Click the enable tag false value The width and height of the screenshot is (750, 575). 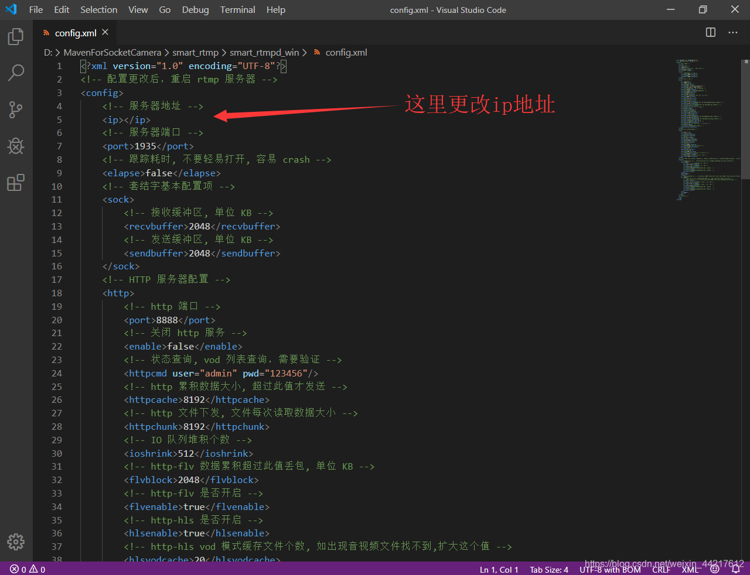[180, 347]
